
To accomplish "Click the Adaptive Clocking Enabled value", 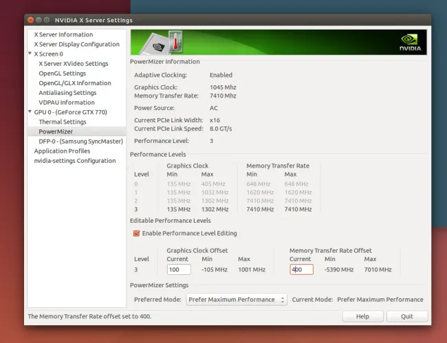I will click(221, 75).
